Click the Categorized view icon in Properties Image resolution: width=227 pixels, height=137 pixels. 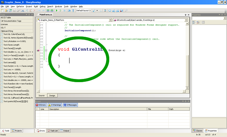(x=194, y=22)
